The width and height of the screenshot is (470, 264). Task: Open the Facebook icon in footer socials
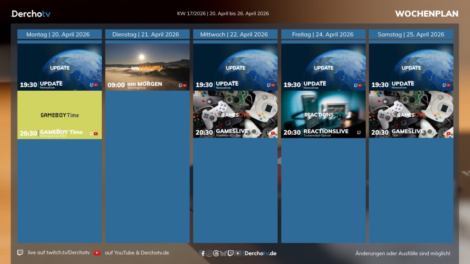(x=203, y=253)
